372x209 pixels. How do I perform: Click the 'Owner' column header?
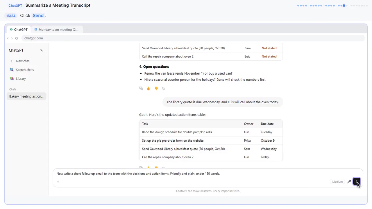pyautogui.click(x=249, y=124)
